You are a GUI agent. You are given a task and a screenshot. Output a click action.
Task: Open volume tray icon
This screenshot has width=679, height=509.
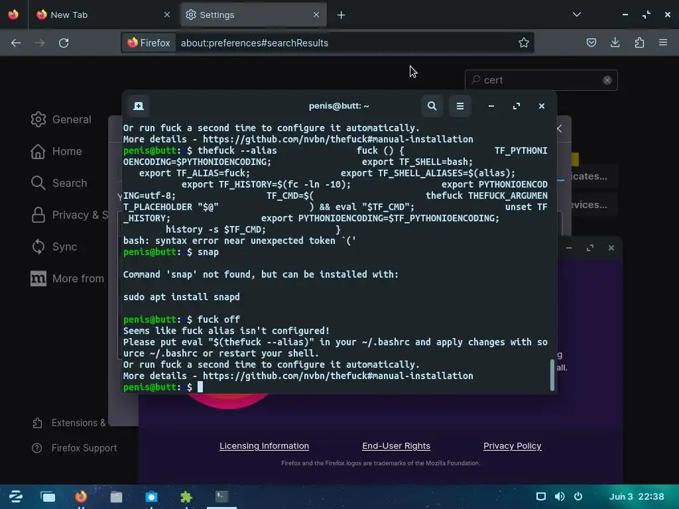[560, 496]
